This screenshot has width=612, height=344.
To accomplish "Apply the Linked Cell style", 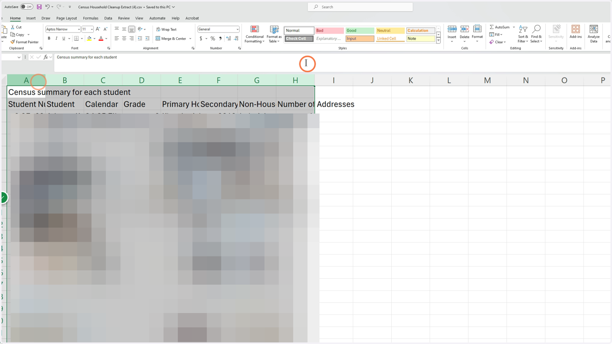I will [390, 38].
